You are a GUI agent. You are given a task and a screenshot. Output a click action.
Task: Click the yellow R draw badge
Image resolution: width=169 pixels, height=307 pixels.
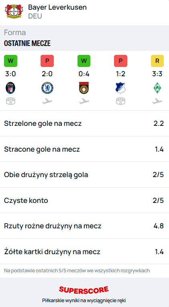click(x=157, y=61)
